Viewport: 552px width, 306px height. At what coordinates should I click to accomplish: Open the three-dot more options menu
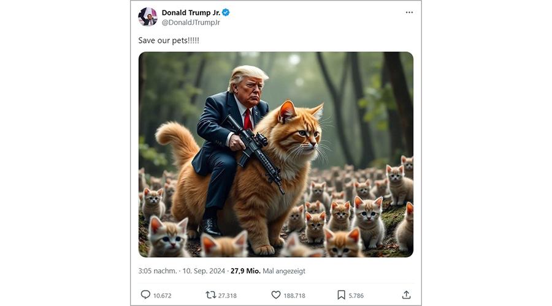[x=409, y=12]
